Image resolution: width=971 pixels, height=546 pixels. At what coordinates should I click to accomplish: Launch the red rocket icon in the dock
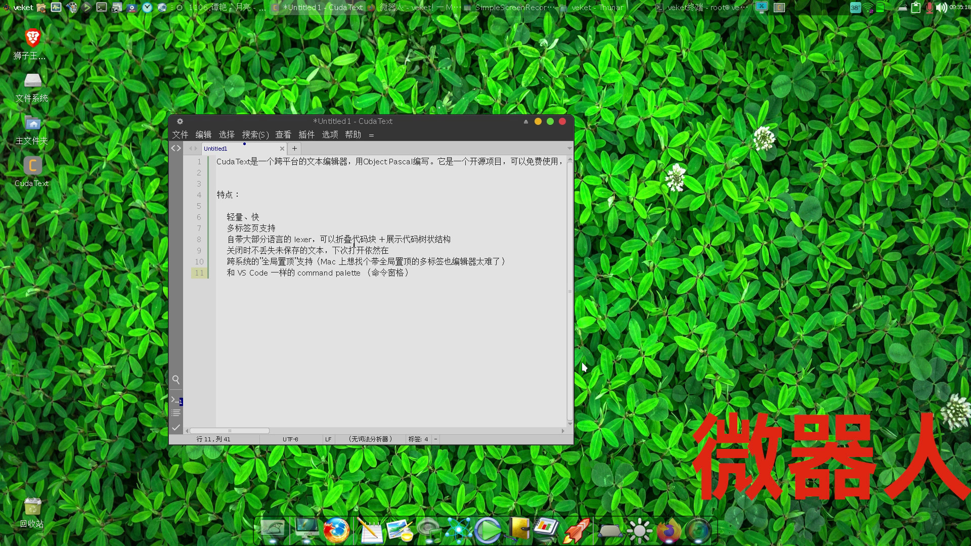click(x=577, y=531)
